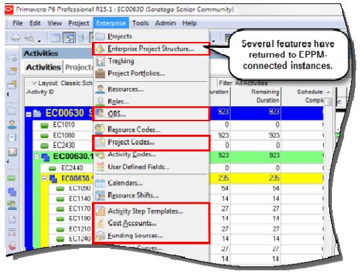Click the Filter: All Activities label

(243, 83)
